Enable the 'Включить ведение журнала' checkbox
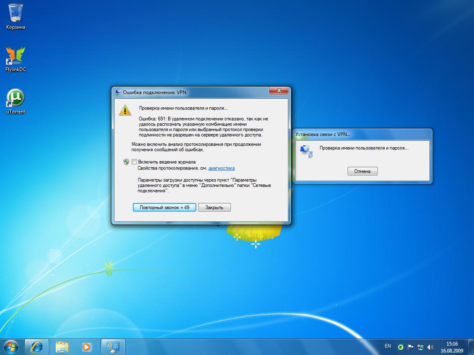This screenshot has height=355, width=474. click(134, 162)
